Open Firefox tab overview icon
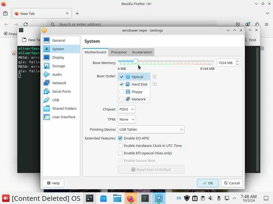 5,13
